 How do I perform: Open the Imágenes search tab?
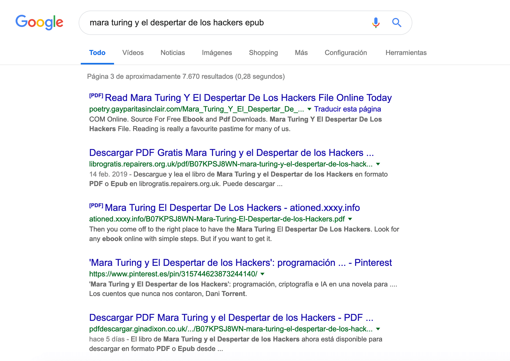(216, 53)
